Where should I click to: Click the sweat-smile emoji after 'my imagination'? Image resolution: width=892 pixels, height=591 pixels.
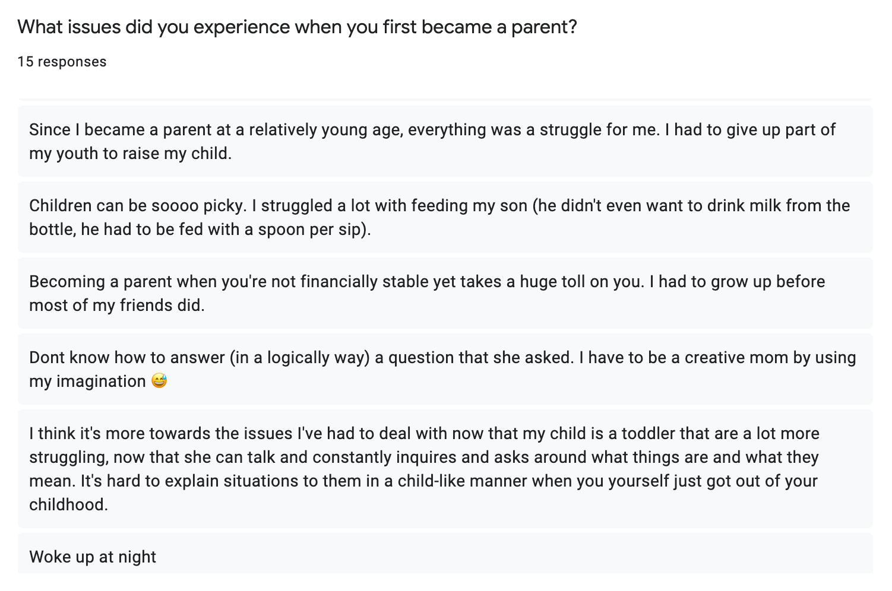[x=159, y=380]
